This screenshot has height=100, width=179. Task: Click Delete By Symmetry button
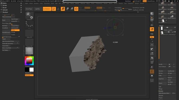pyautogui.click(x=11, y=44)
